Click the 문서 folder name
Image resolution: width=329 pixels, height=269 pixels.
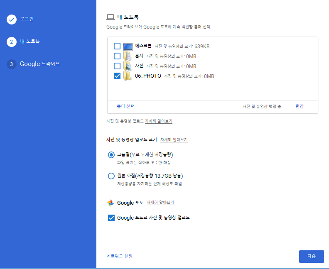point(139,56)
